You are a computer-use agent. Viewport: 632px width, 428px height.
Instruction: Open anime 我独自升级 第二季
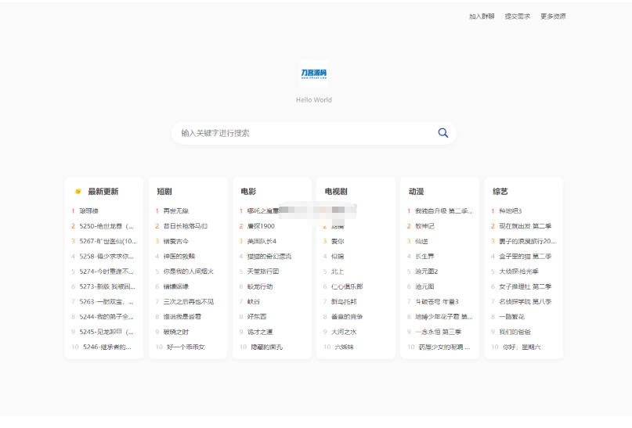click(x=443, y=211)
